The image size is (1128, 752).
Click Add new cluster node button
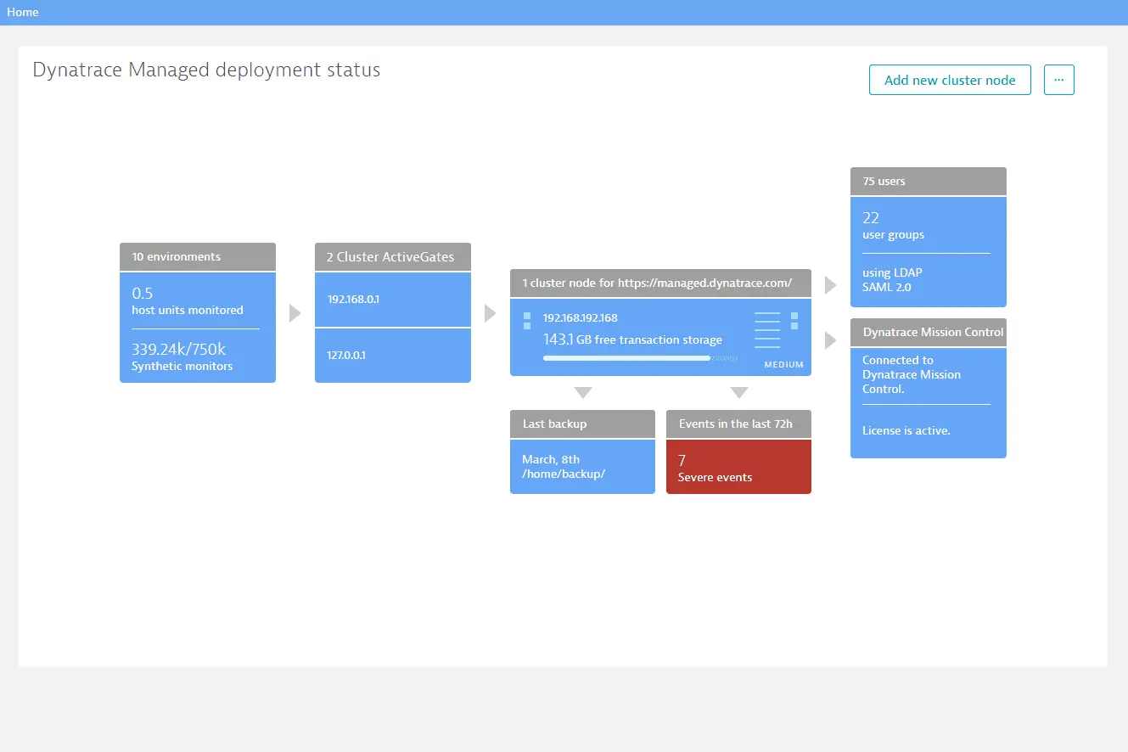(x=949, y=80)
